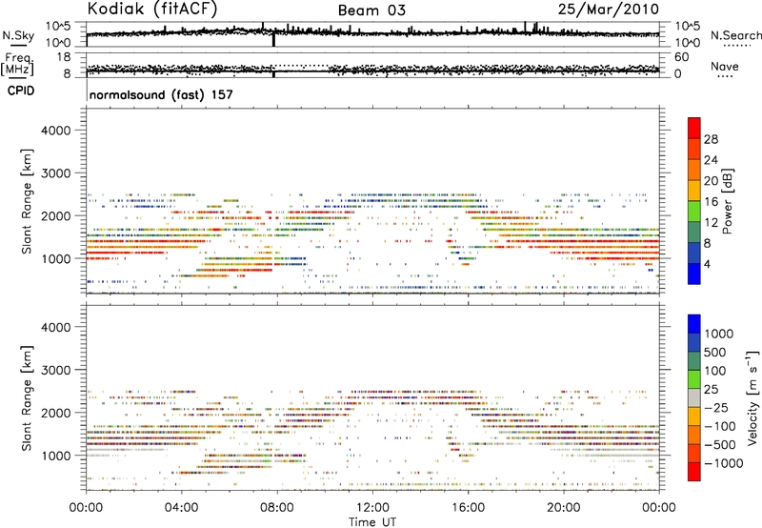Click the 'Nave' legend label
Screen dimensions: 762x528
(725, 66)
